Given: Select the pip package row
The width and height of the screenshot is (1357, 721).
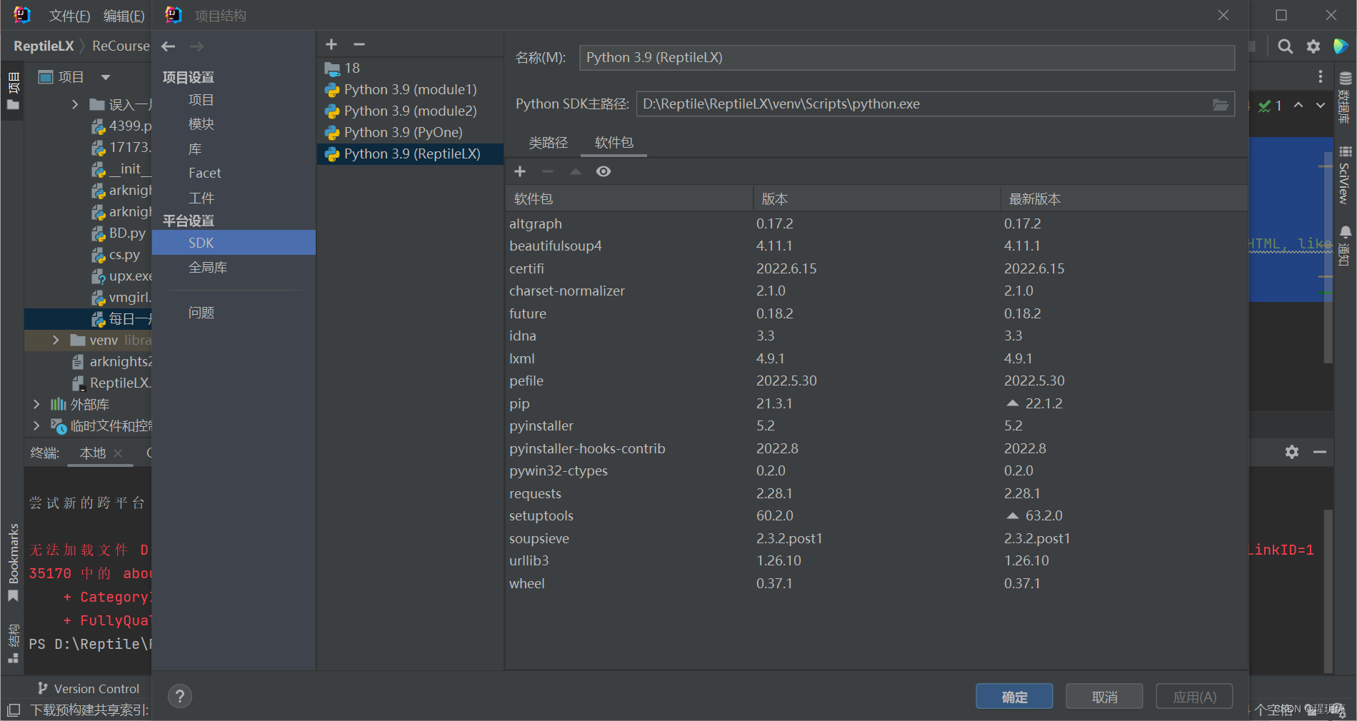Looking at the screenshot, I should tap(876, 403).
